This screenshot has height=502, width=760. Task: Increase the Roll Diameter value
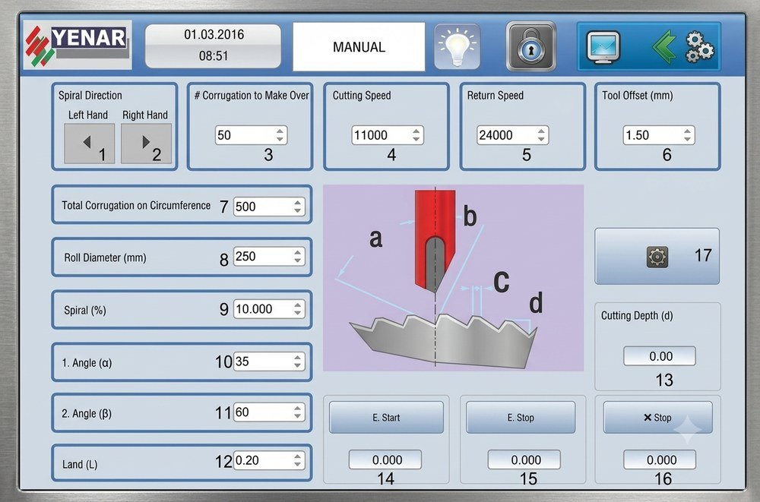tap(298, 252)
